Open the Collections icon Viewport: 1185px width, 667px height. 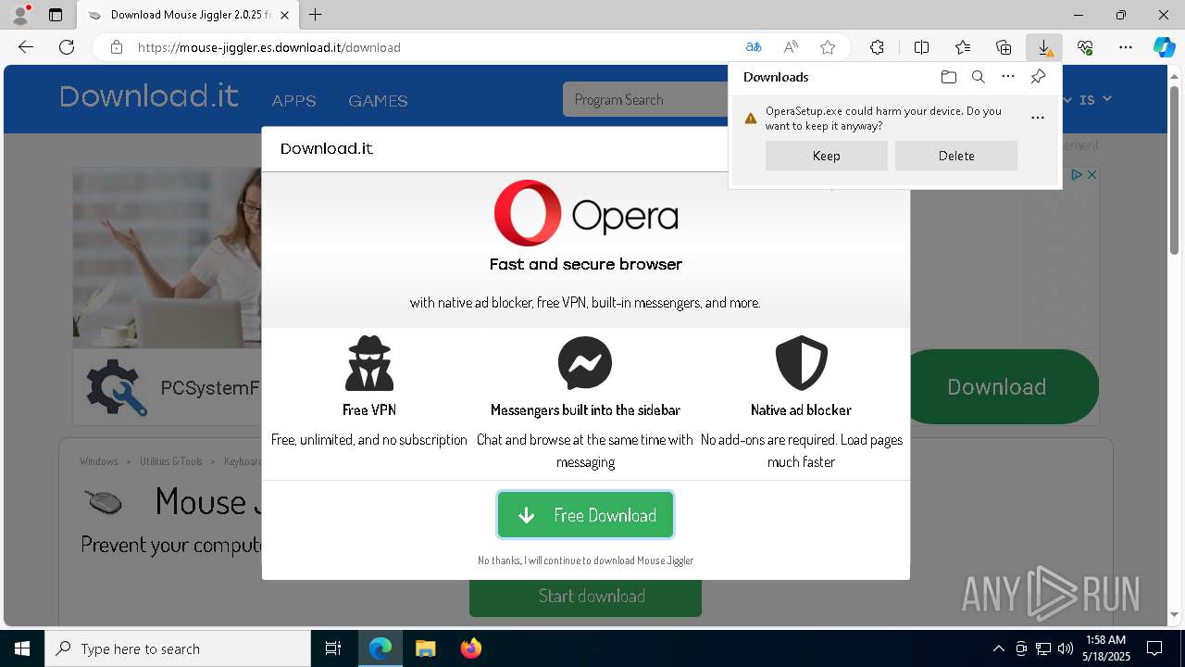coord(1004,47)
